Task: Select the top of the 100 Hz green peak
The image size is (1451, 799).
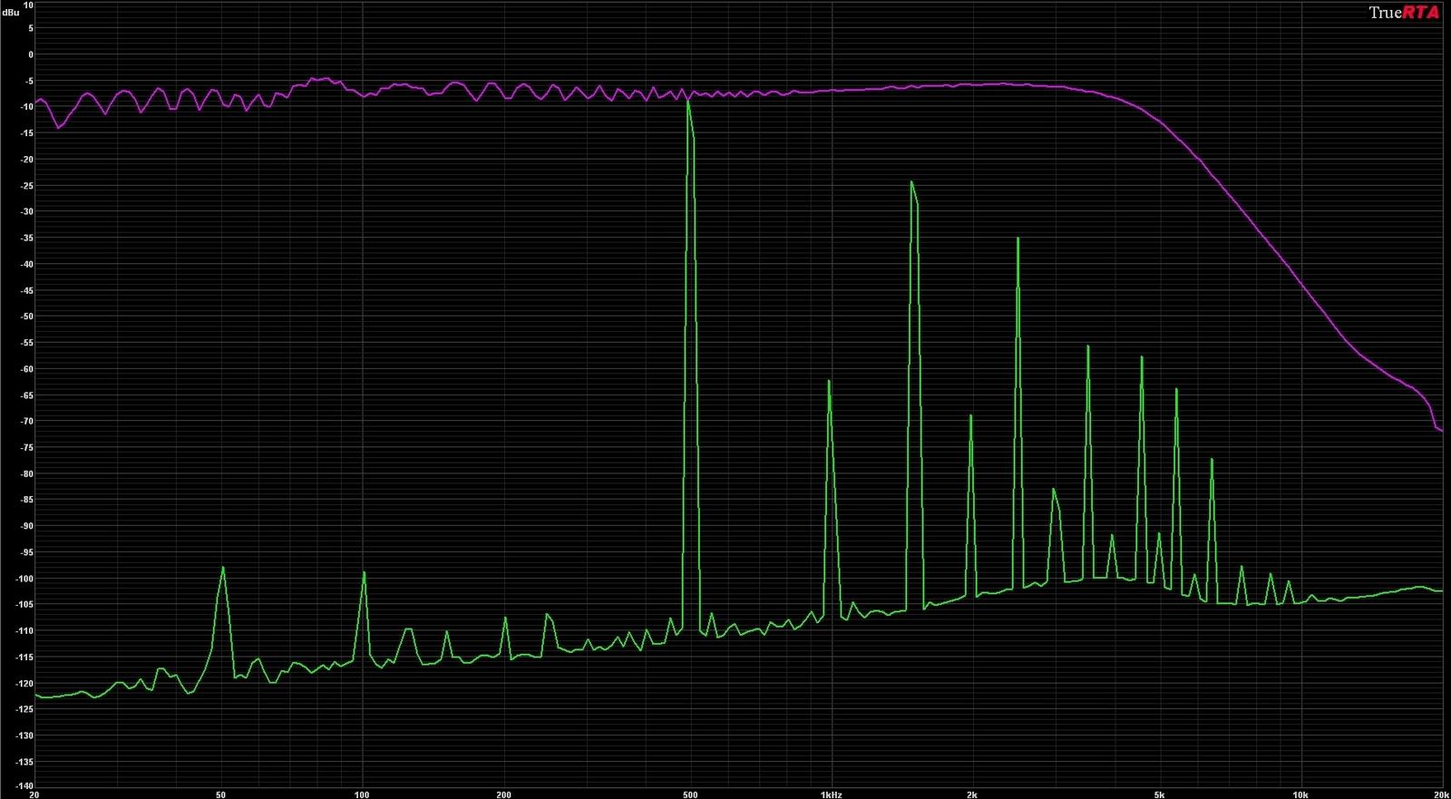Action: coord(364,572)
